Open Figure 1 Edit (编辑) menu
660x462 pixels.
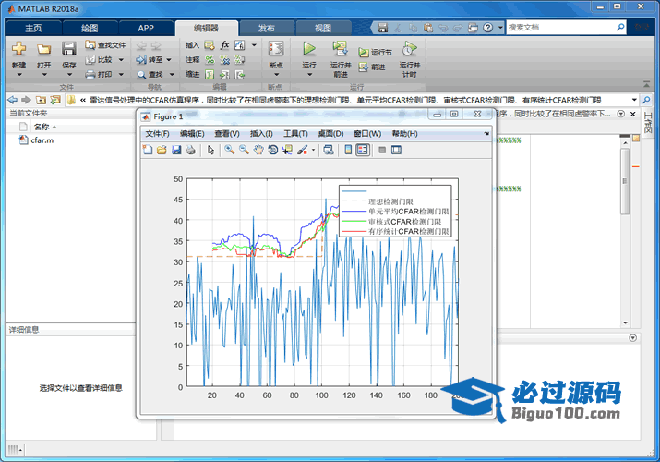coord(192,133)
